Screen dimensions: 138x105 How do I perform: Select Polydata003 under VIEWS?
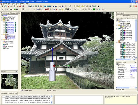11,38
